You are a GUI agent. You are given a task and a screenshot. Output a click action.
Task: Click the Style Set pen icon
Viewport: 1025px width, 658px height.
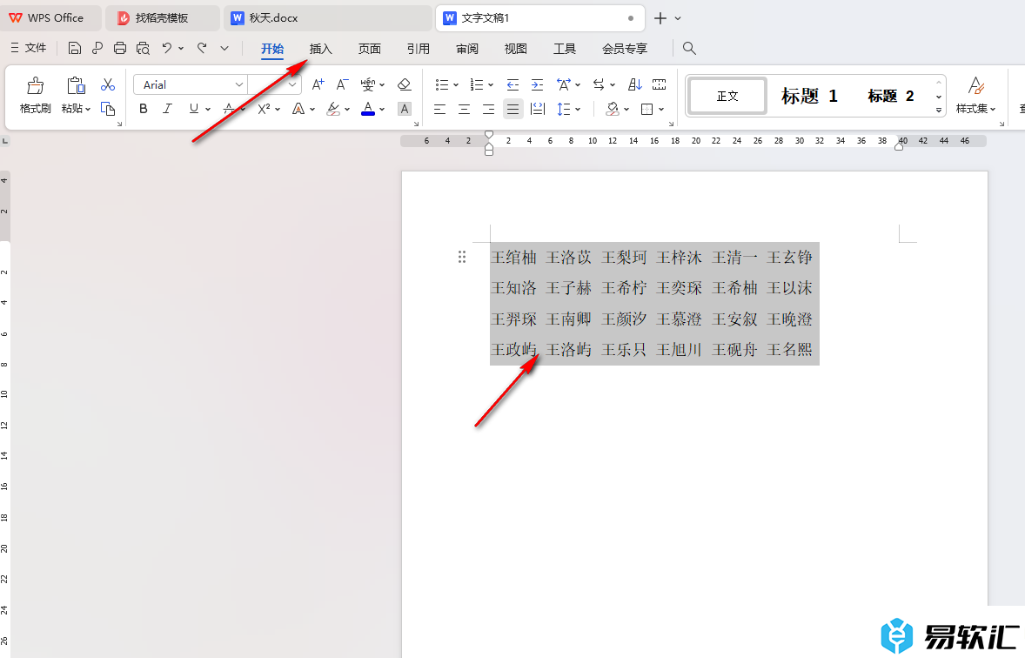click(x=976, y=85)
